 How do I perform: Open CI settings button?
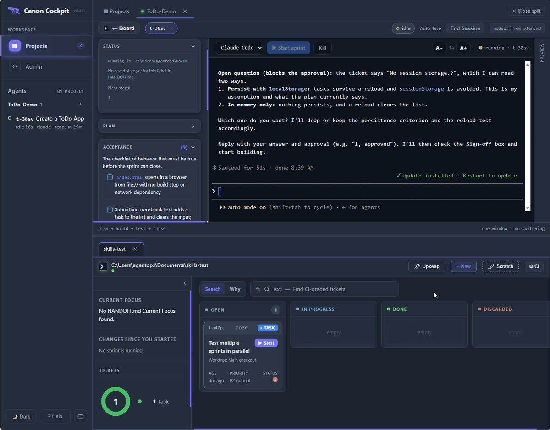pyautogui.click(x=534, y=266)
